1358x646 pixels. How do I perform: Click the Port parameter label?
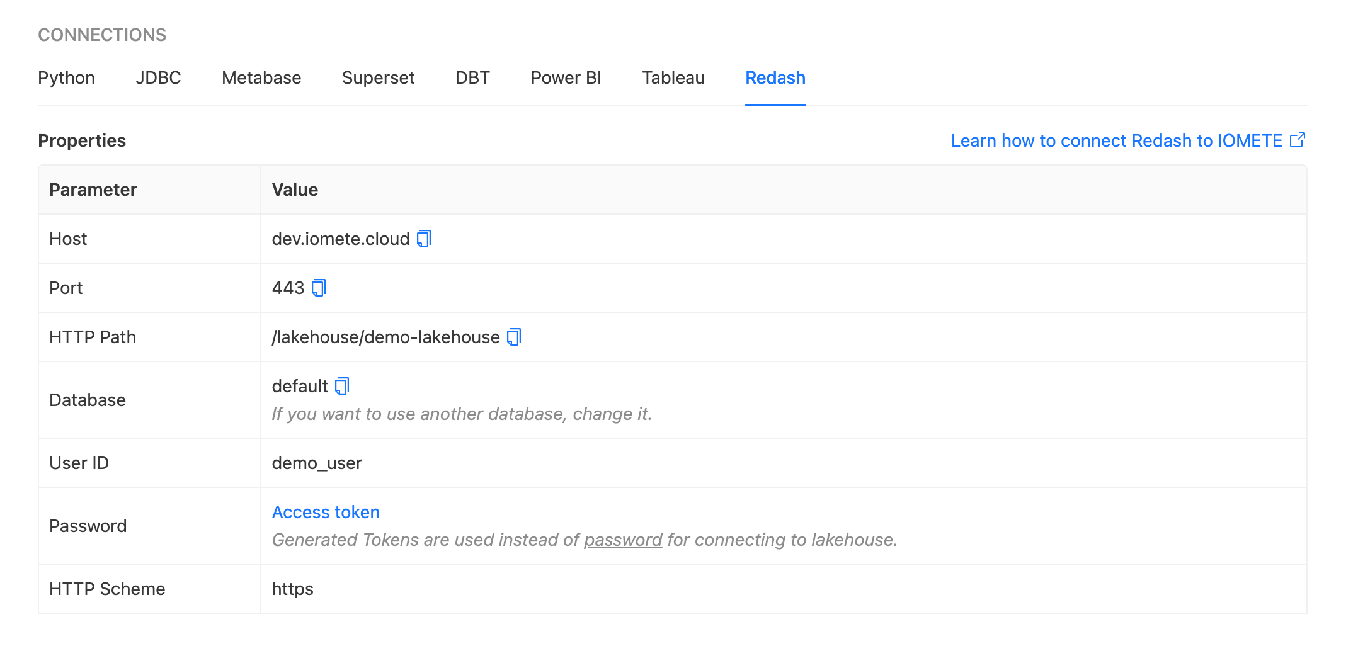click(x=66, y=288)
